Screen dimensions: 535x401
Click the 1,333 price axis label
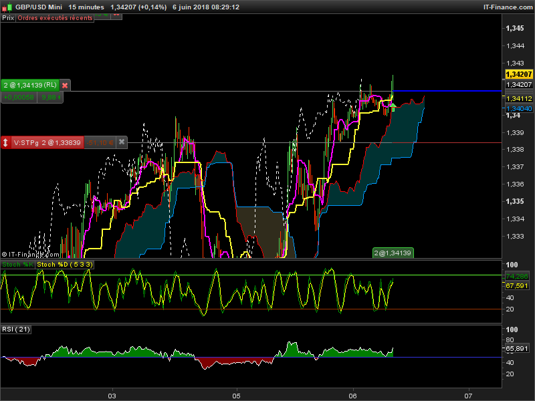(x=515, y=237)
